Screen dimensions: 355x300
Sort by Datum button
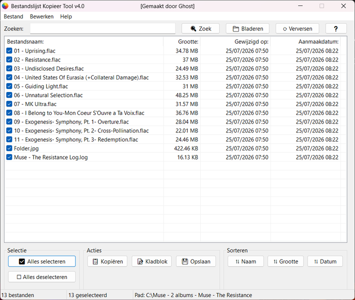coord(325,261)
